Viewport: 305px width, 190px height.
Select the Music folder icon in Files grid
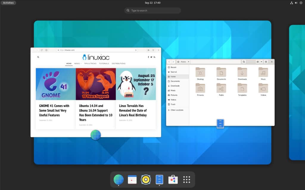(263, 72)
